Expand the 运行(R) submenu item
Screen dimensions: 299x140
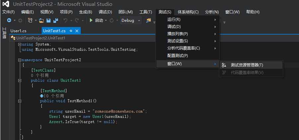[188, 20]
